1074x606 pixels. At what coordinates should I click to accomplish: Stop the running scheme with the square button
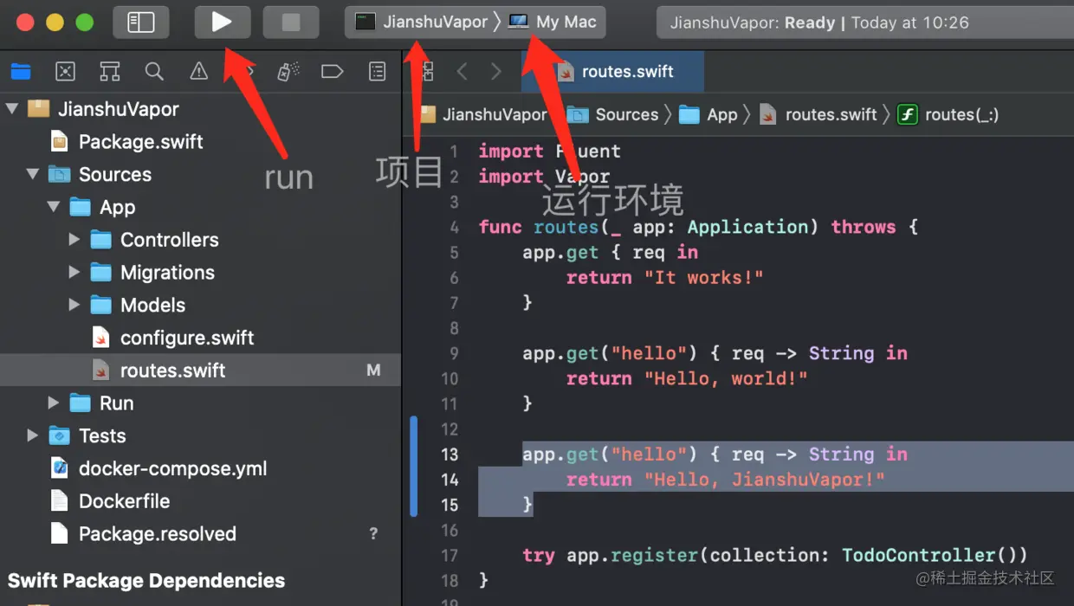(290, 23)
